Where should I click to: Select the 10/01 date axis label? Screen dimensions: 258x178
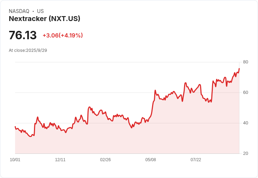[15, 159]
